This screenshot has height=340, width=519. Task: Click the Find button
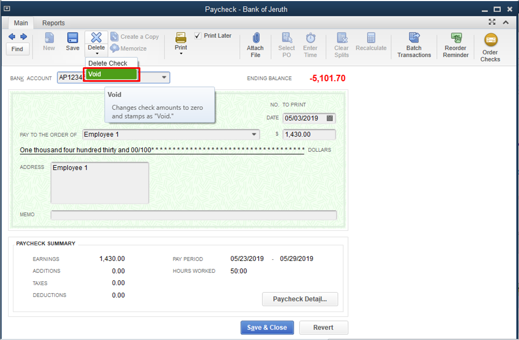17,49
